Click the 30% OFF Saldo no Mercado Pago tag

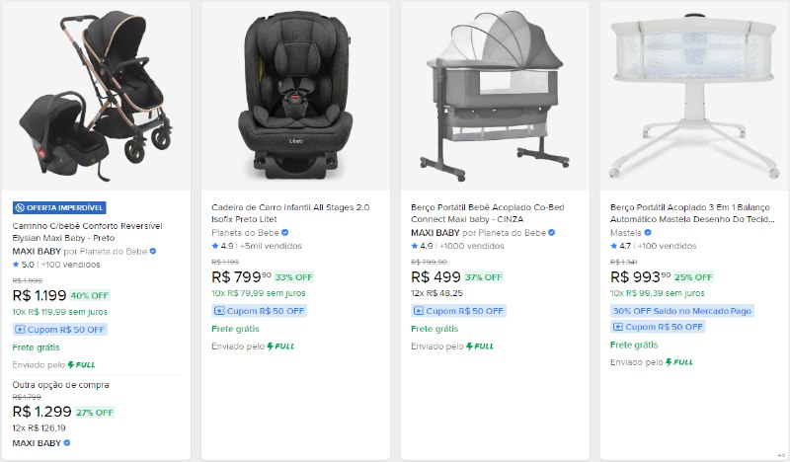point(680,311)
